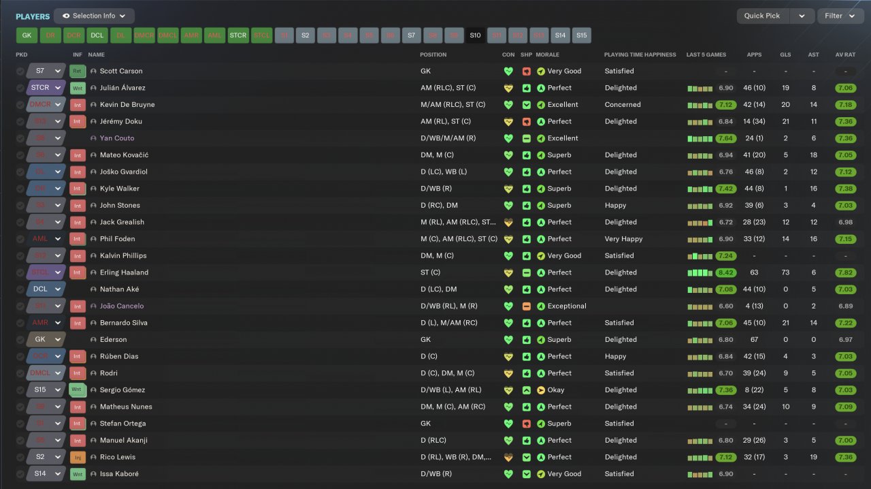Image resolution: width=871 pixels, height=489 pixels.
Task: Click the Quick Pick button
Action: coord(763,16)
